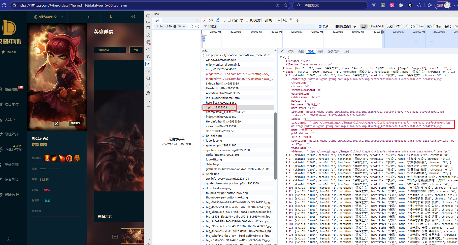The image size is (458, 245).
Task: Select champDetail_1.js request row
Action: pyautogui.click(x=238, y=112)
